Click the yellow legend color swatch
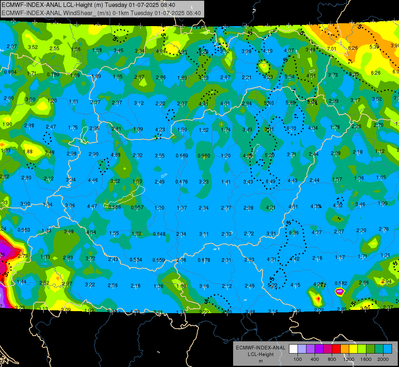Image resolution: width=399 pixels, height=367 pixels. point(353,349)
